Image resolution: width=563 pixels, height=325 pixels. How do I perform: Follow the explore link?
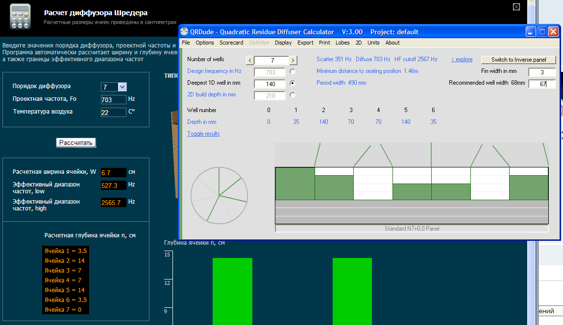[462, 59]
